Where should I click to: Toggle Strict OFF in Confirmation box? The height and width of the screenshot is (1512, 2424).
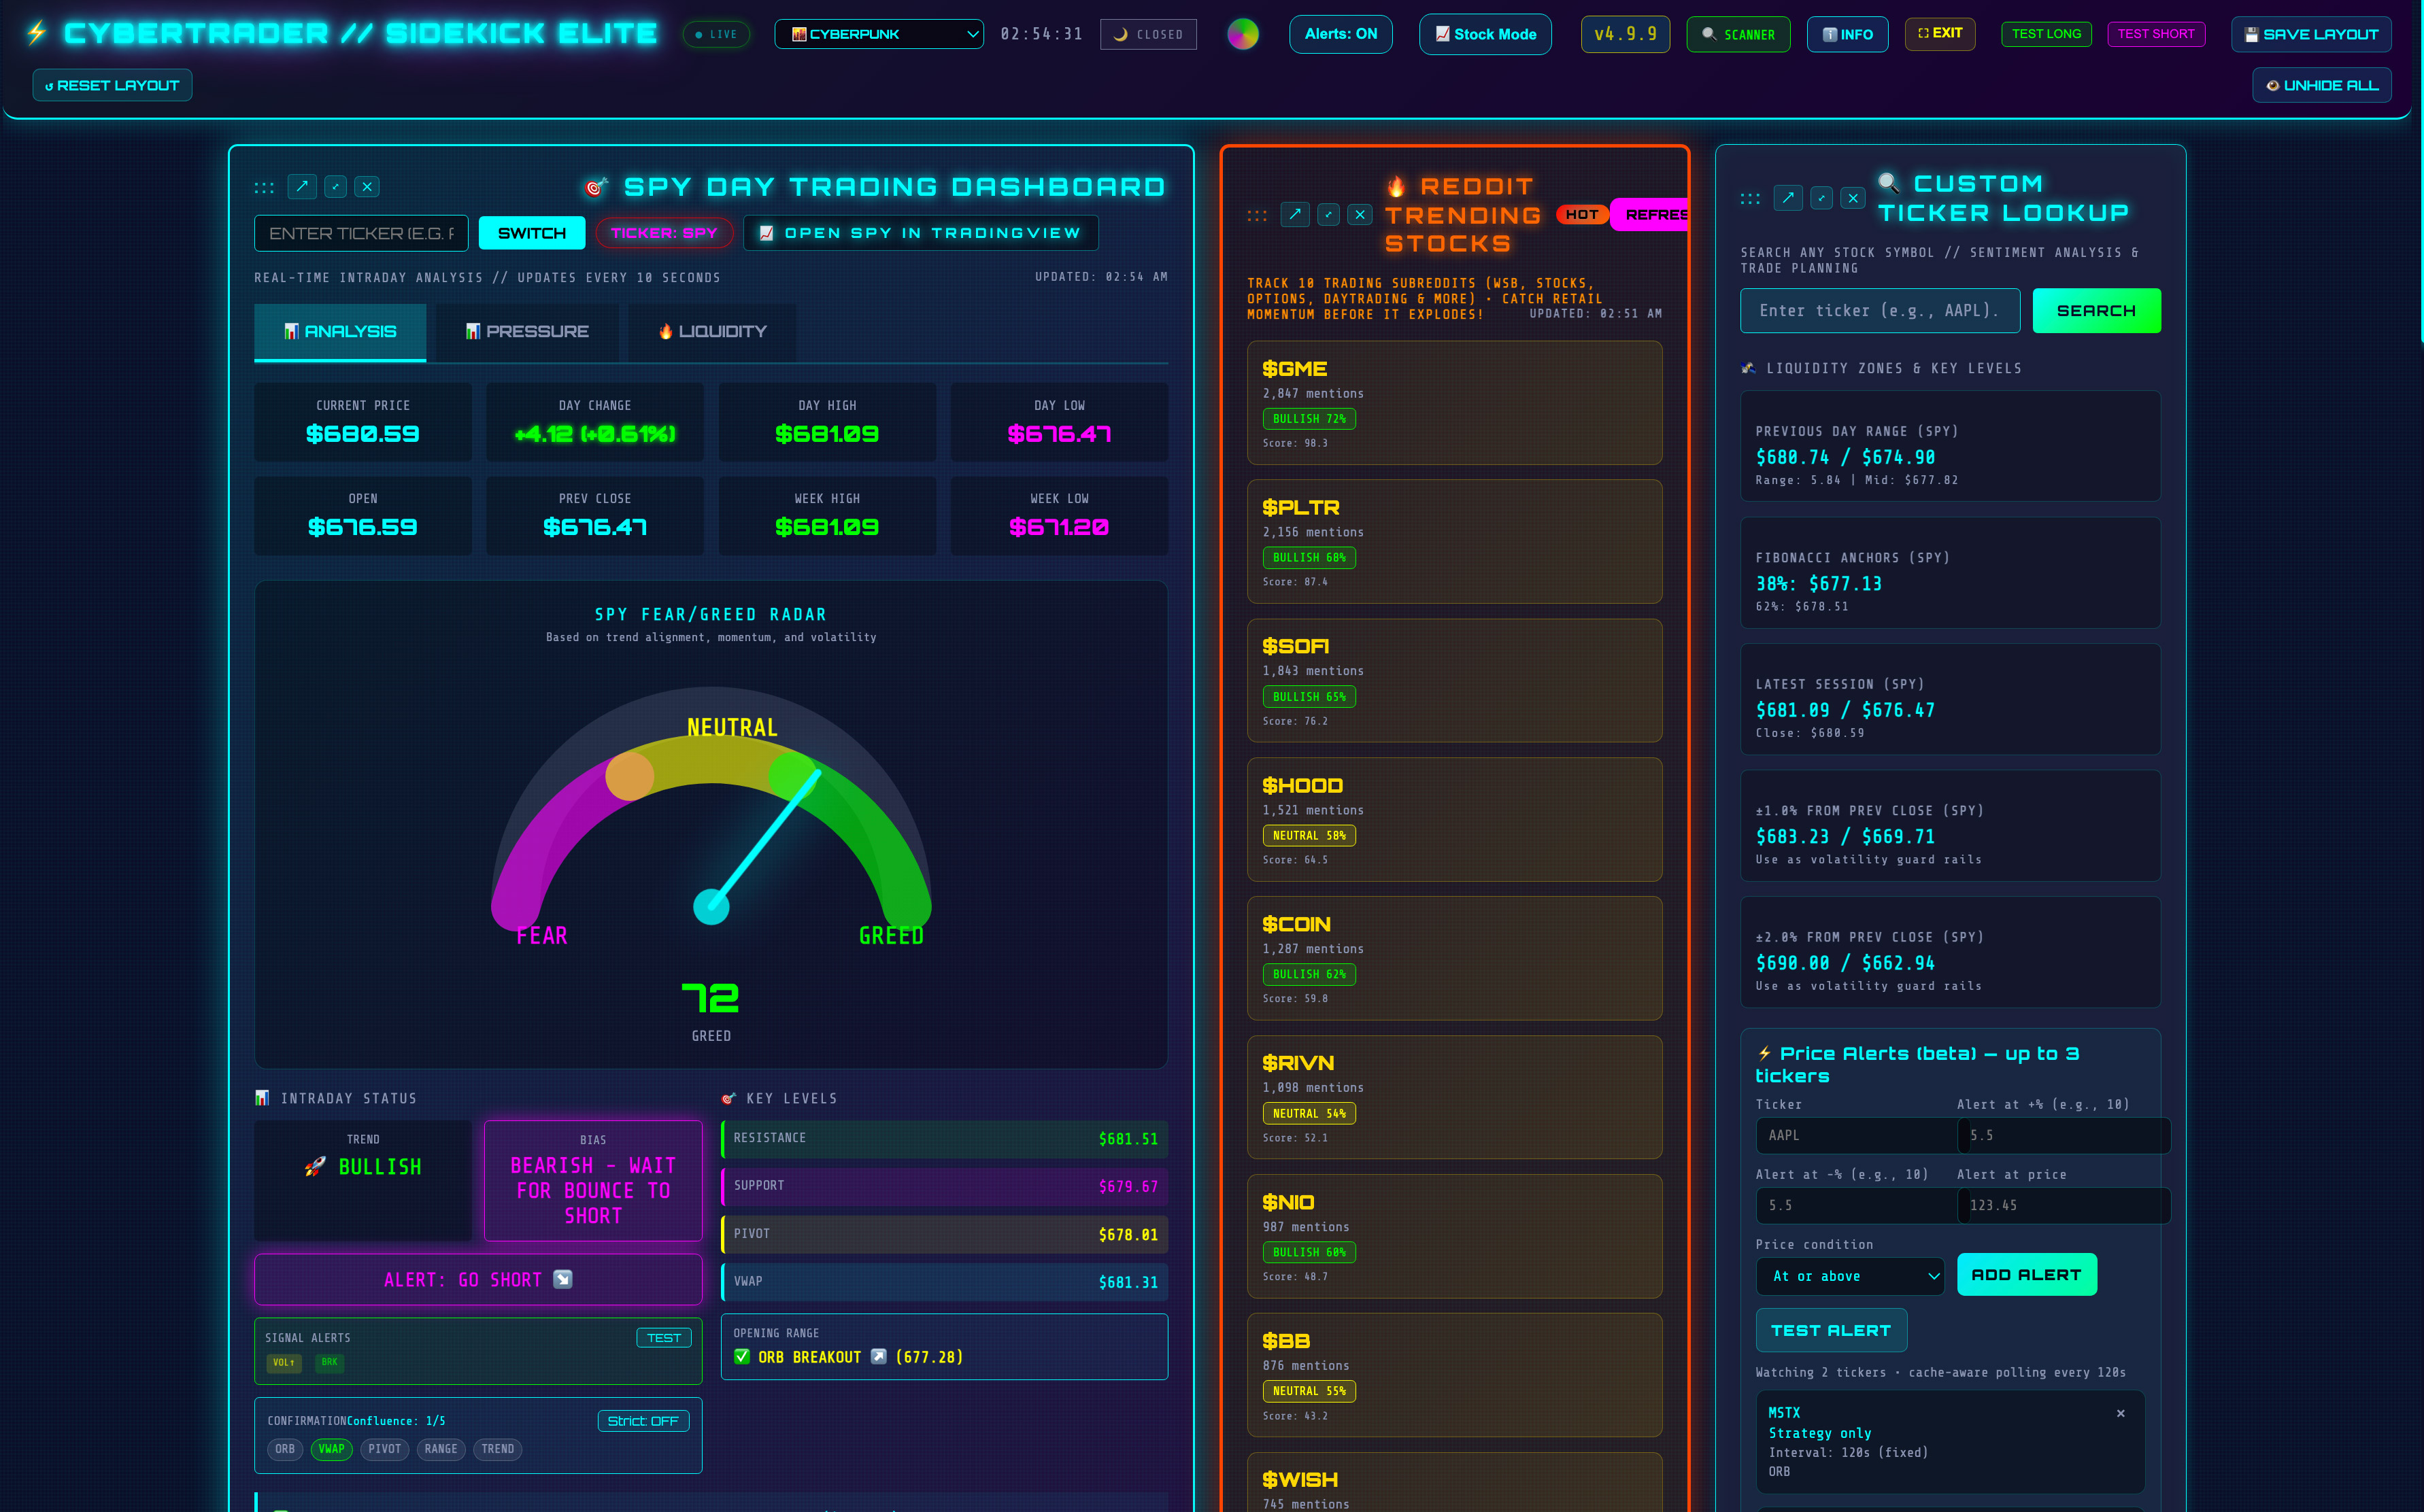pos(642,1421)
